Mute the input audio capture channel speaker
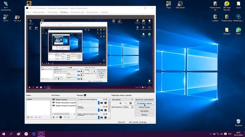The image size is (245, 137). point(102,118)
